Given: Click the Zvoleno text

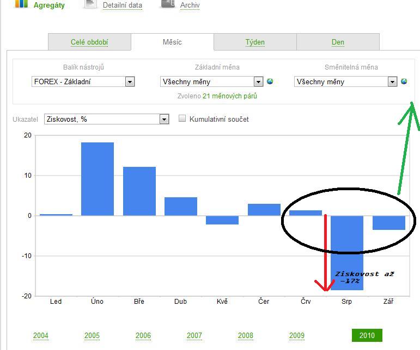Looking at the screenshot, I should [x=189, y=96].
